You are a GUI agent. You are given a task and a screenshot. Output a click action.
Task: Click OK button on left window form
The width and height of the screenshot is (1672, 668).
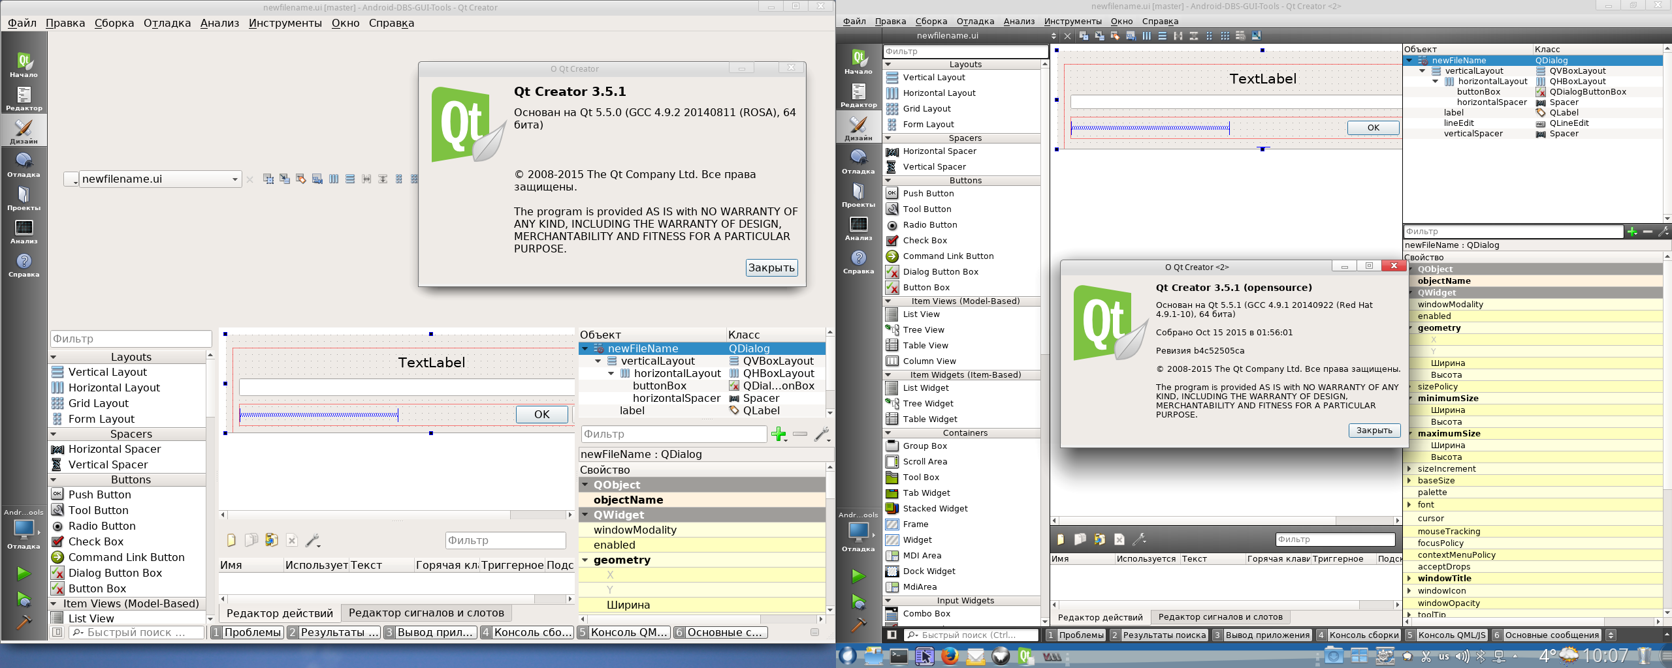[542, 414]
